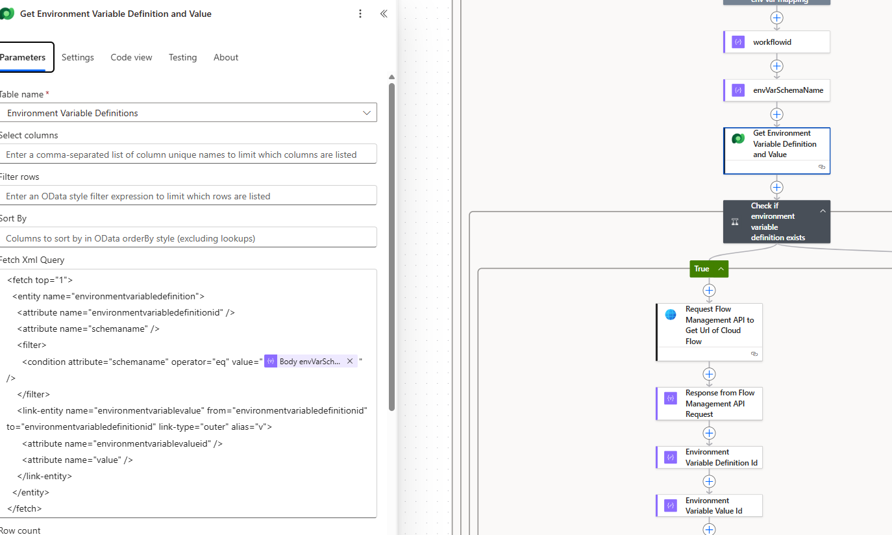
Task: Click the HTTP globe icon on Request Flow Management action
Action: point(670,314)
